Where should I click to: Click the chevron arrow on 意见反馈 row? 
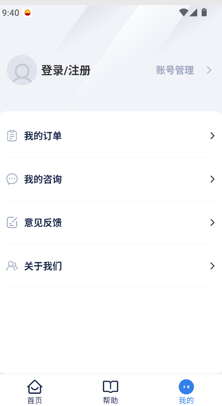[x=213, y=223]
